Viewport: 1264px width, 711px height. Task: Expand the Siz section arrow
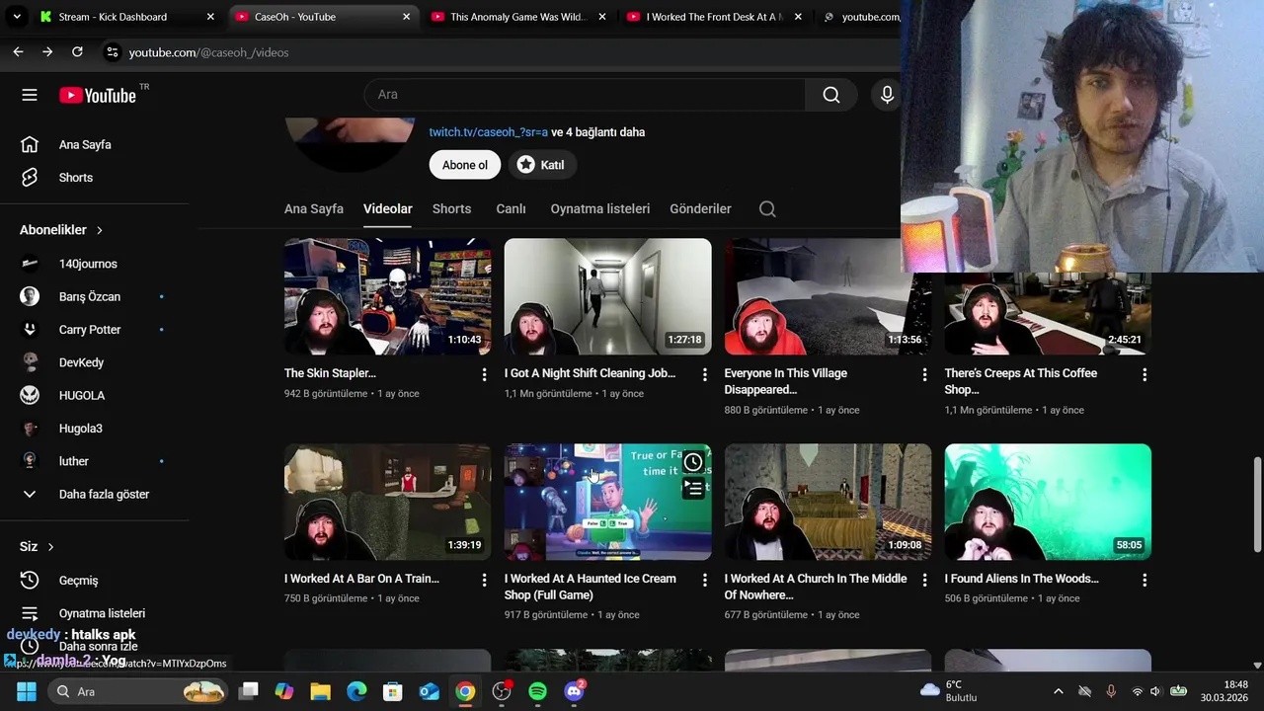[50, 547]
